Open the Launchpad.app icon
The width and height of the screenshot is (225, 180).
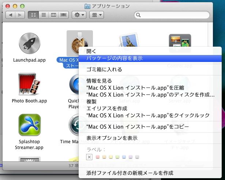(30, 43)
